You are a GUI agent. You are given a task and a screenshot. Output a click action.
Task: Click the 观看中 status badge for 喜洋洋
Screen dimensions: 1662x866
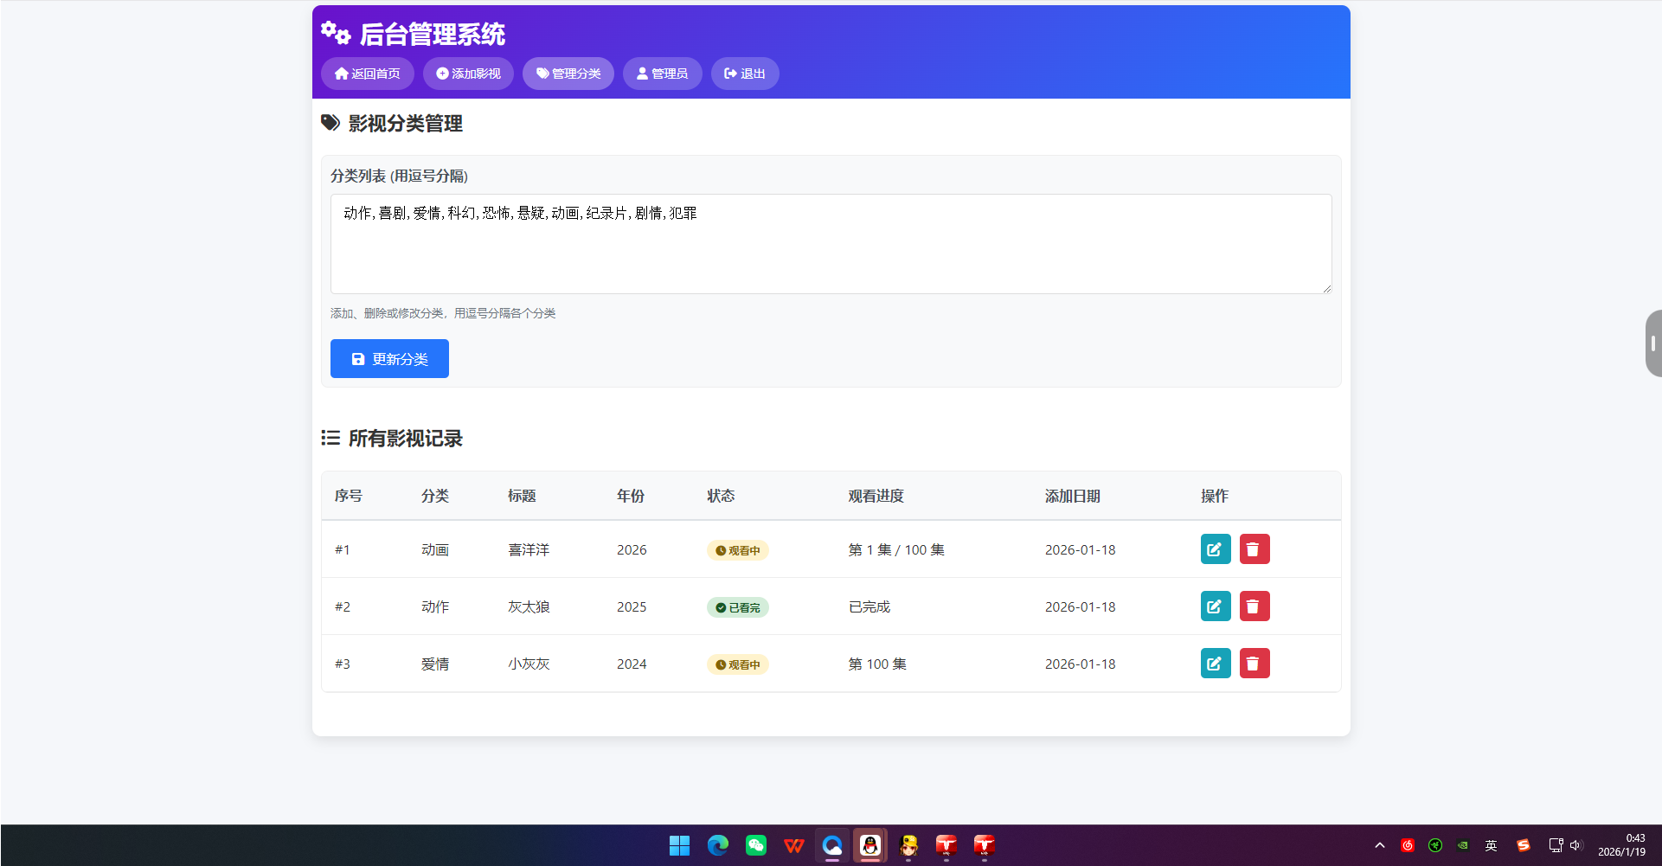(x=738, y=549)
